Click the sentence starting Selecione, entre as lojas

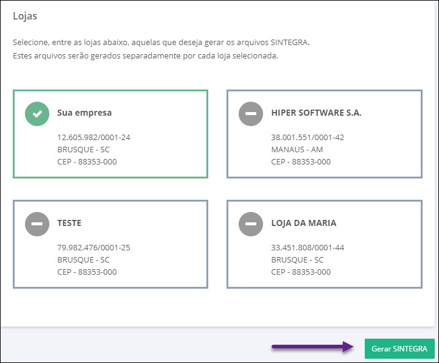pos(161,43)
